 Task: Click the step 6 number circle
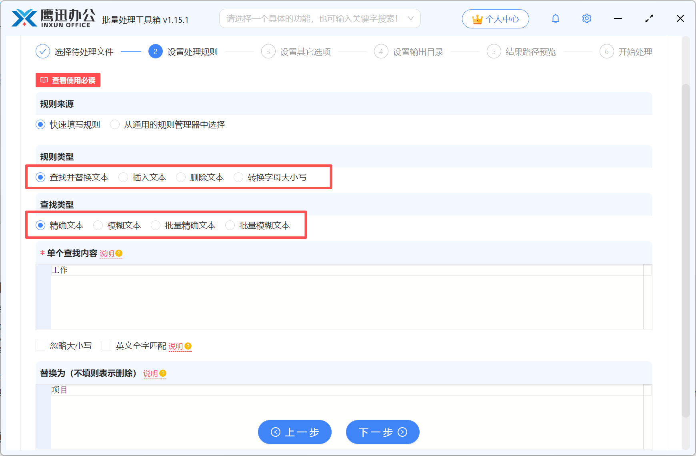(x=607, y=52)
